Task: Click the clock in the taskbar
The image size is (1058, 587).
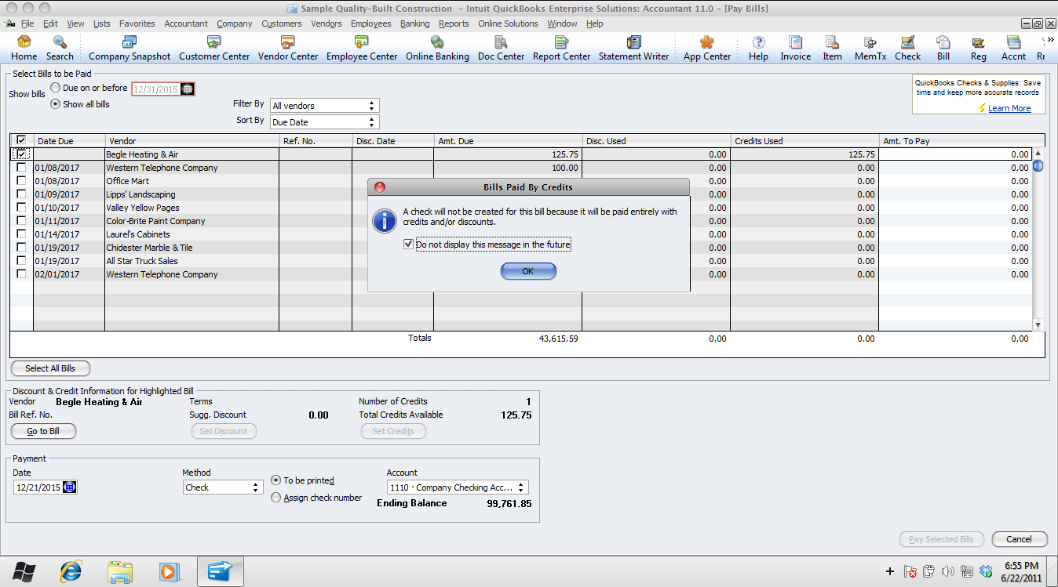Action: click(x=1021, y=571)
